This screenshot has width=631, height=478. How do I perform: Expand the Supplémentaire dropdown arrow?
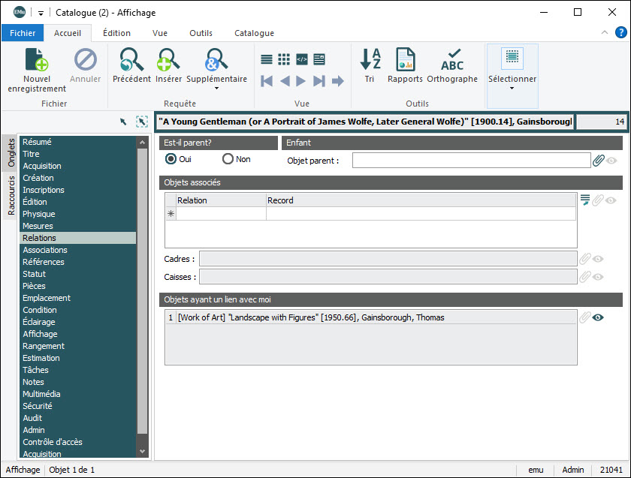click(x=216, y=89)
